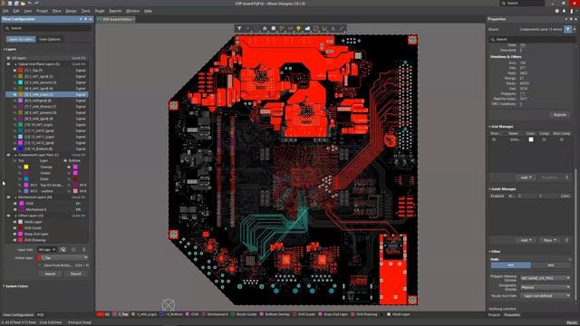
Task: Toggle the eye for the OGB mechanical layer
Action: click(x=15, y=203)
